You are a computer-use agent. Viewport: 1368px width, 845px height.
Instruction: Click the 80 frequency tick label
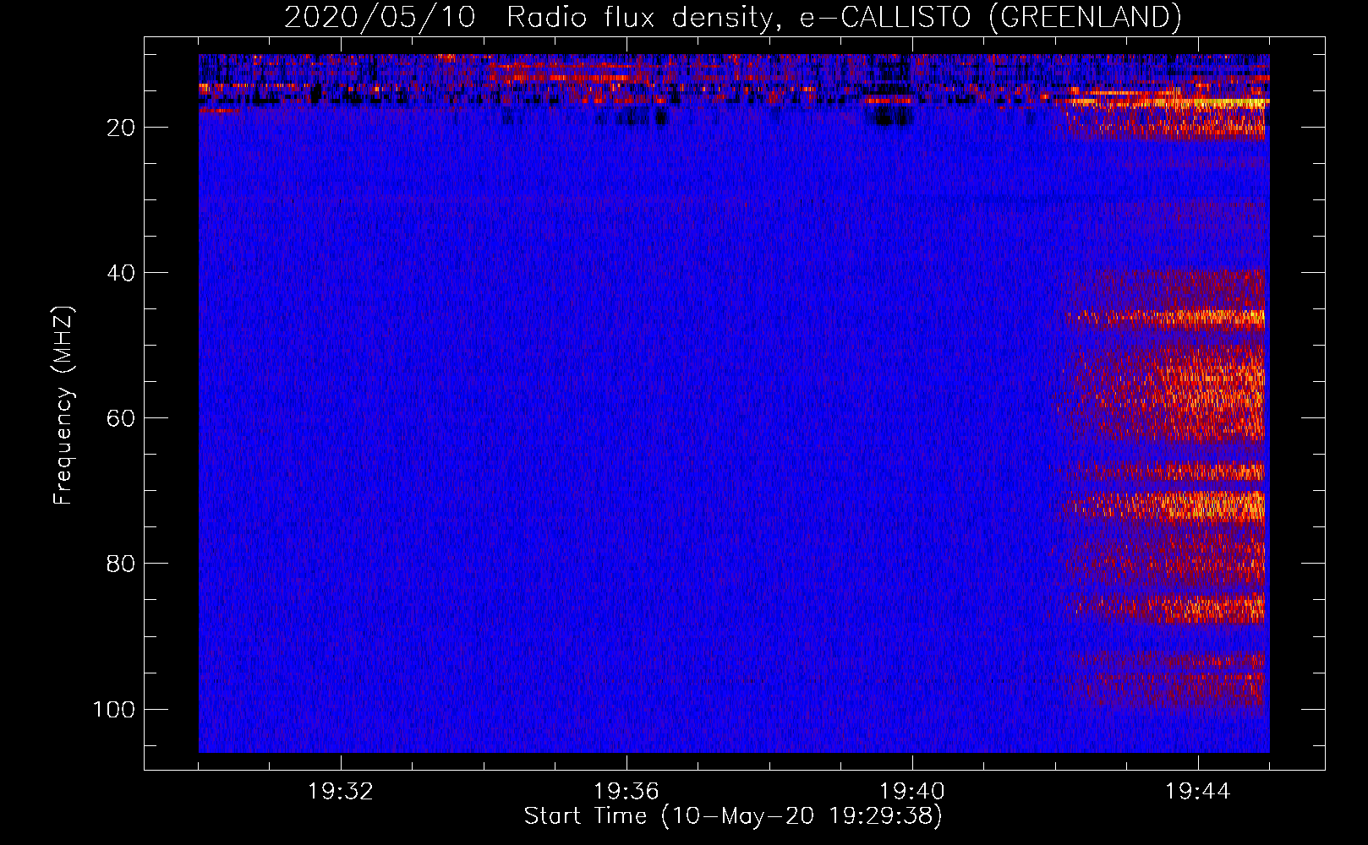point(121,564)
